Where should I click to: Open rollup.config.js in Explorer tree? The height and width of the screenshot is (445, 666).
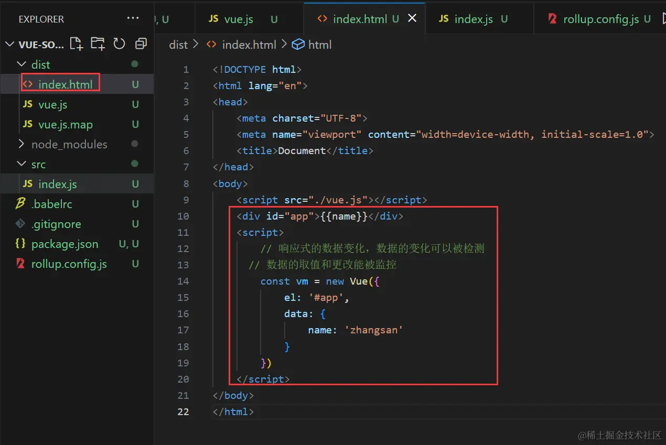click(77, 264)
